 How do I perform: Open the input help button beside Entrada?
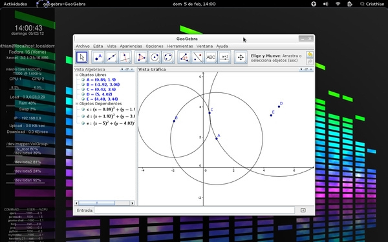(303, 210)
